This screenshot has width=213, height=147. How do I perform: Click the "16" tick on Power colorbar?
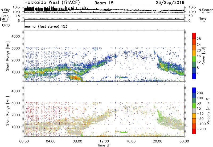point(199,56)
